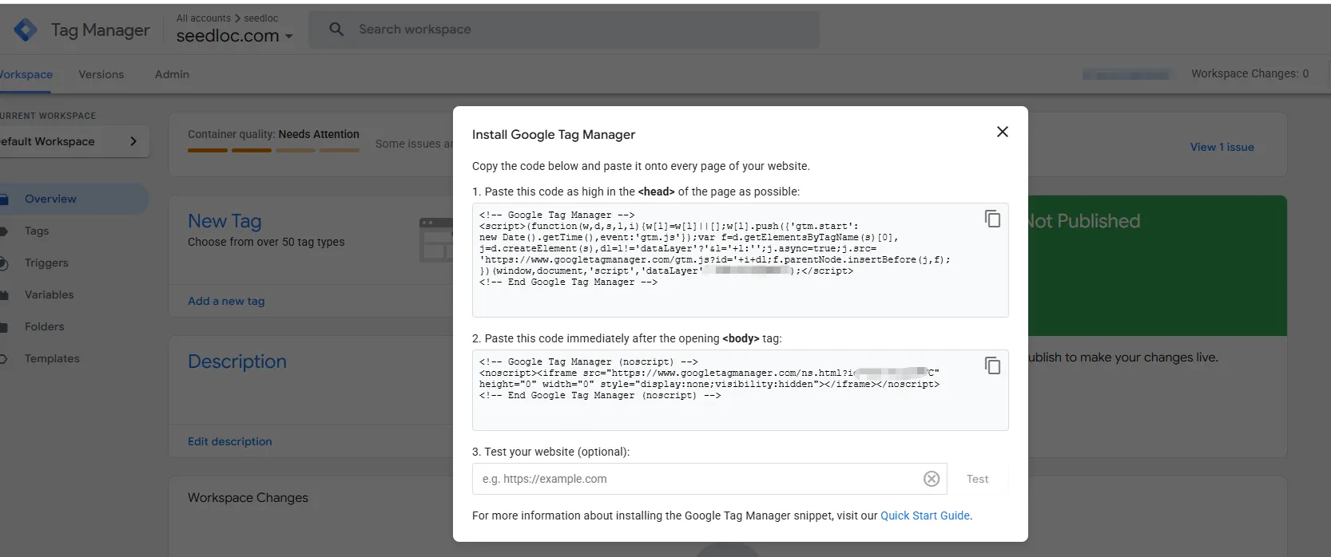Open Triggers in the sidebar
Screen dimensions: 1331x557
pyautogui.click(x=46, y=263)
